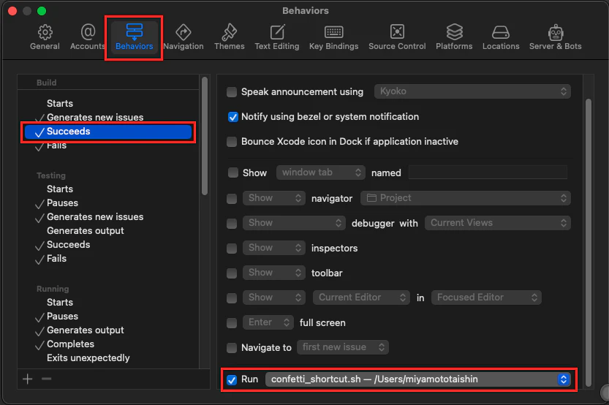The height and width of the screenshot is (405, 609).
Task: Uncheck Notify using bezel or system notification
Action: (x=232, y=117)
